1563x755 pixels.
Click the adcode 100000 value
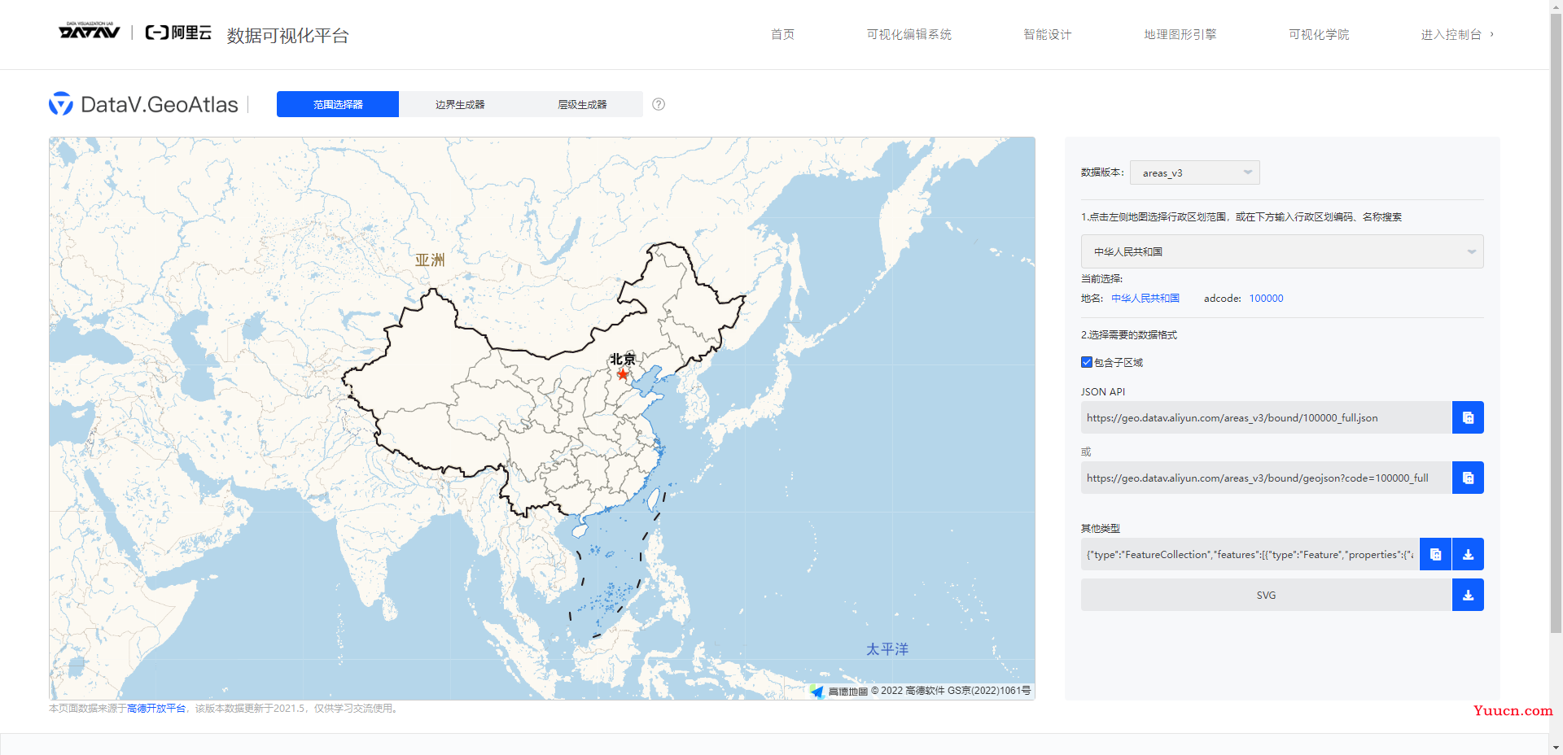click(1266, 299)
